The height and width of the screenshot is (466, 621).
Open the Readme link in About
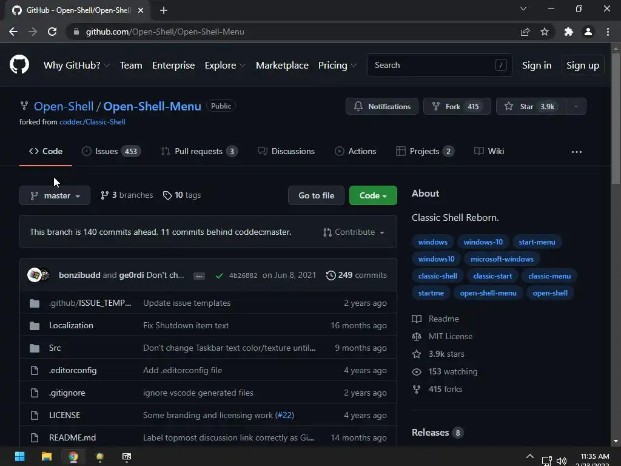coord(435,319)
